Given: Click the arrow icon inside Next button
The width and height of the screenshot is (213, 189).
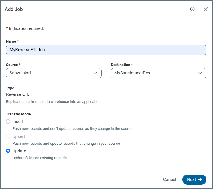Looking at the screenshot, I should [x=200, y=180].
